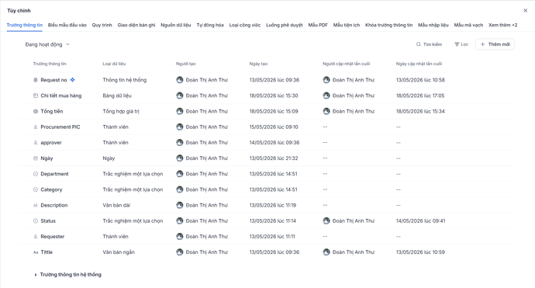Click the member icon beside approver

[36, 143]
